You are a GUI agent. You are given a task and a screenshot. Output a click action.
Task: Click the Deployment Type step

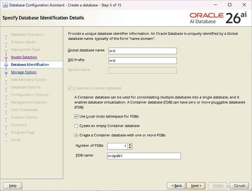point(25,50)
